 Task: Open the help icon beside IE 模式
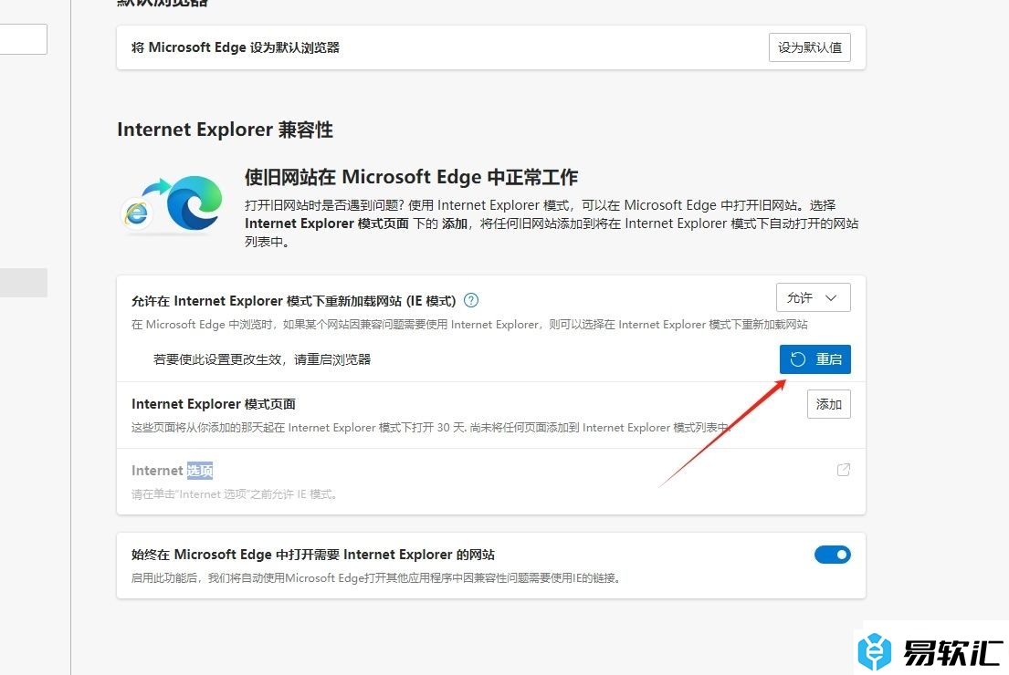[x=471, y=300]
